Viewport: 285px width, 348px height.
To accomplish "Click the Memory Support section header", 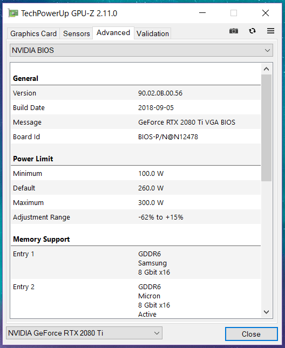I will click(x=41, y=239).
